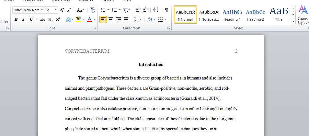Click the Bullets list icon
This screenshot has height=136, width=309.
pos(103,10)
